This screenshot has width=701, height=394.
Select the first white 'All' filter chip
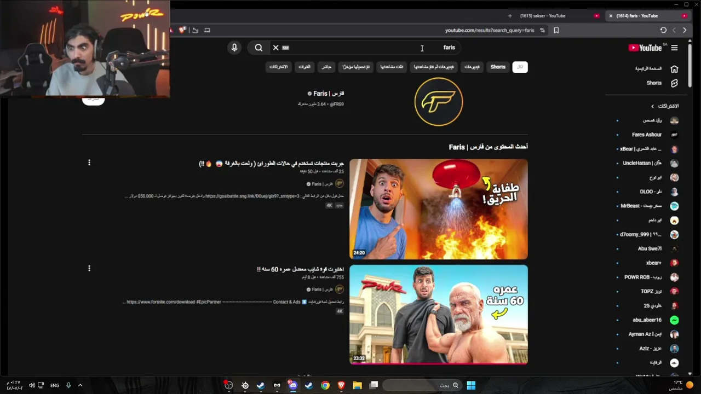520,67
